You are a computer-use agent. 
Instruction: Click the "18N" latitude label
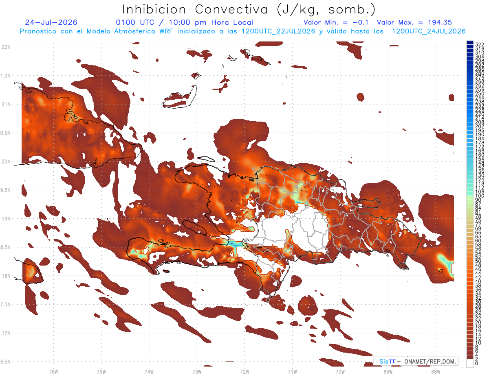[x=5, y=276]
